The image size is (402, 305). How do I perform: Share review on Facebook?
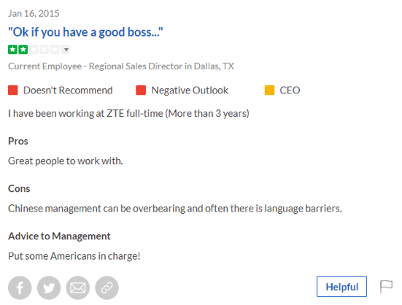20,287
